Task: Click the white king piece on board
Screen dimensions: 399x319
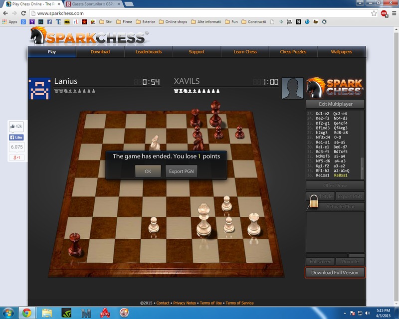Action: (204, 221)
